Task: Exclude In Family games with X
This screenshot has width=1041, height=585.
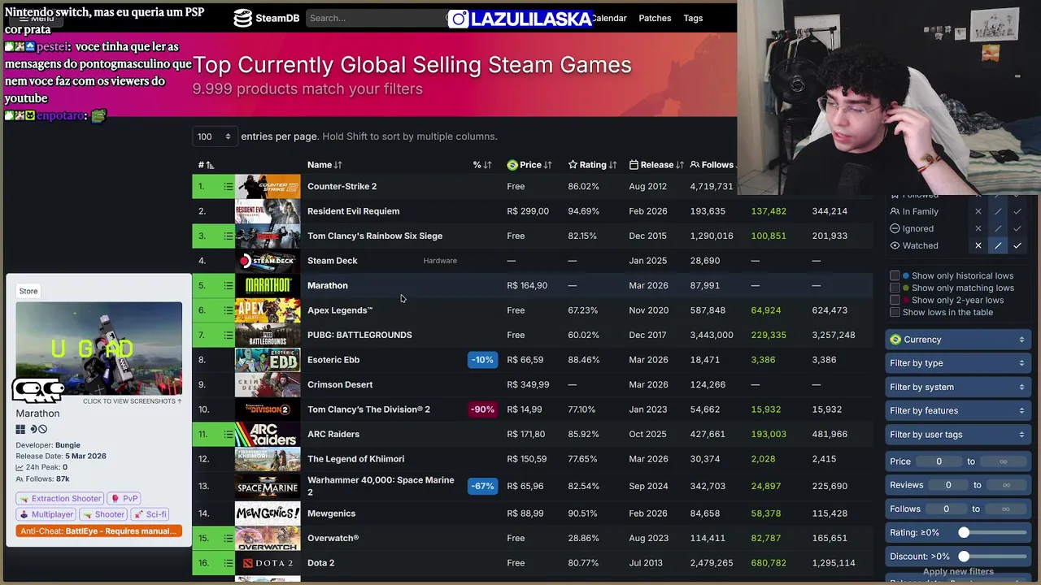Action: (x=978, y=212)
